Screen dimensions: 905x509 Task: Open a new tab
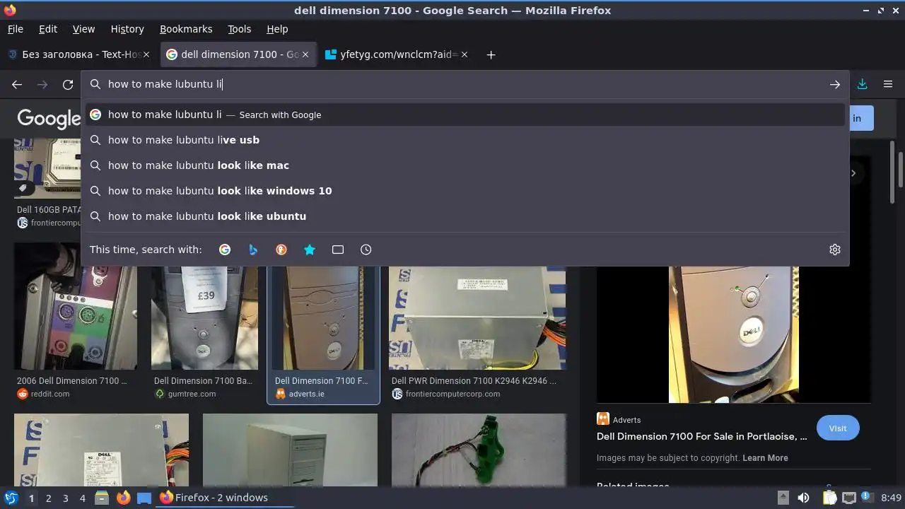tap(491, 54)
